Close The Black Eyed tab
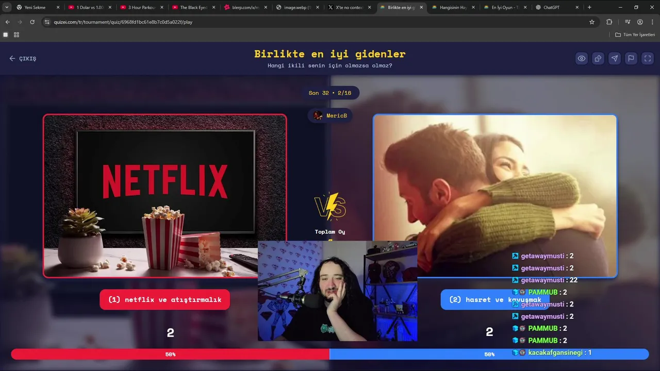Viewport: 660px width, 371px height. coord(213,7)
